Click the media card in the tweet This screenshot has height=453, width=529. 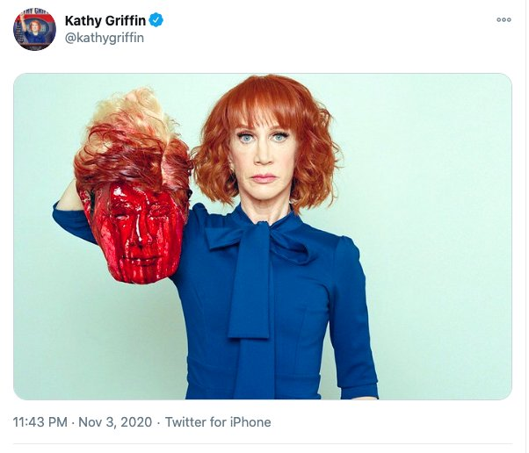pos(263,236)
